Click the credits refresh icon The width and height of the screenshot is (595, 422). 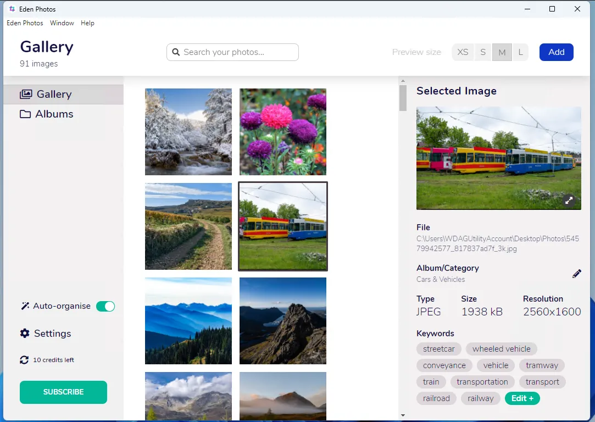coord(24,360)
